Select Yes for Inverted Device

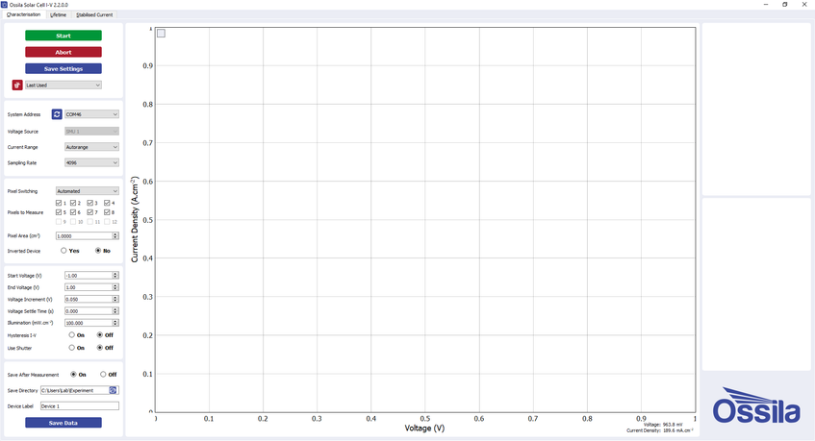[x=64, y=251]
